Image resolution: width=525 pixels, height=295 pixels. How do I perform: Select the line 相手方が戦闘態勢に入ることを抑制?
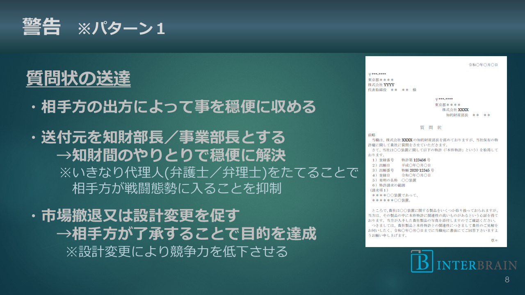[x=176, y=188]
